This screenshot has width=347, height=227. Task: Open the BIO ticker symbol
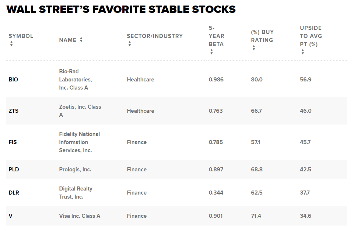(x=13, y=80)
